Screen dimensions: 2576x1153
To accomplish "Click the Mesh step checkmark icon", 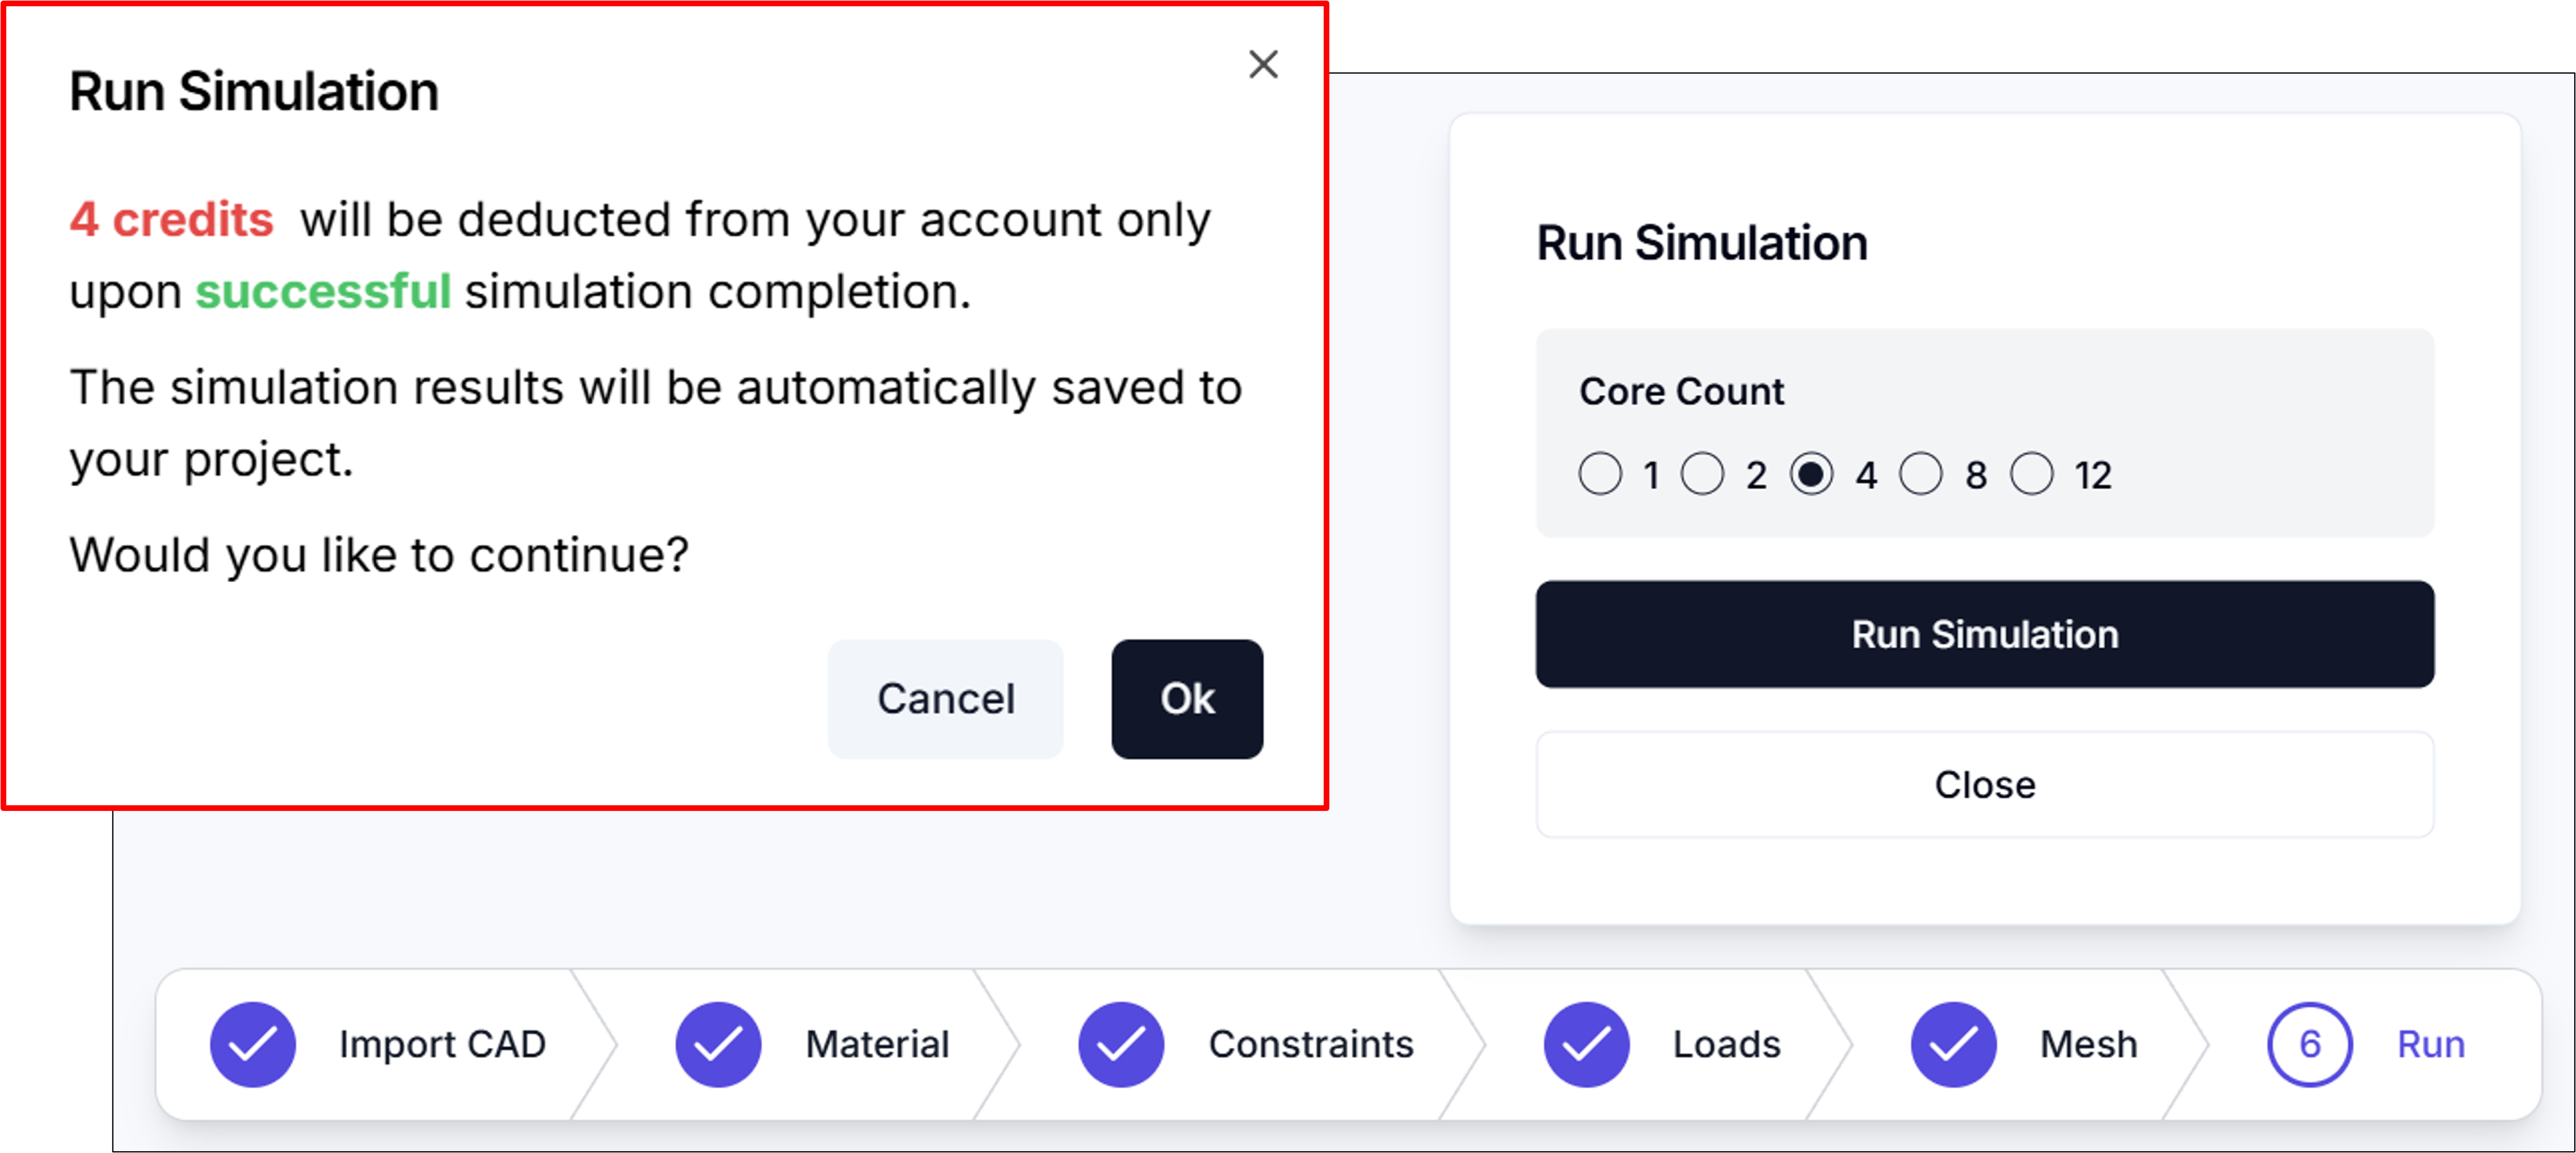I will tap(1953, 1044).
